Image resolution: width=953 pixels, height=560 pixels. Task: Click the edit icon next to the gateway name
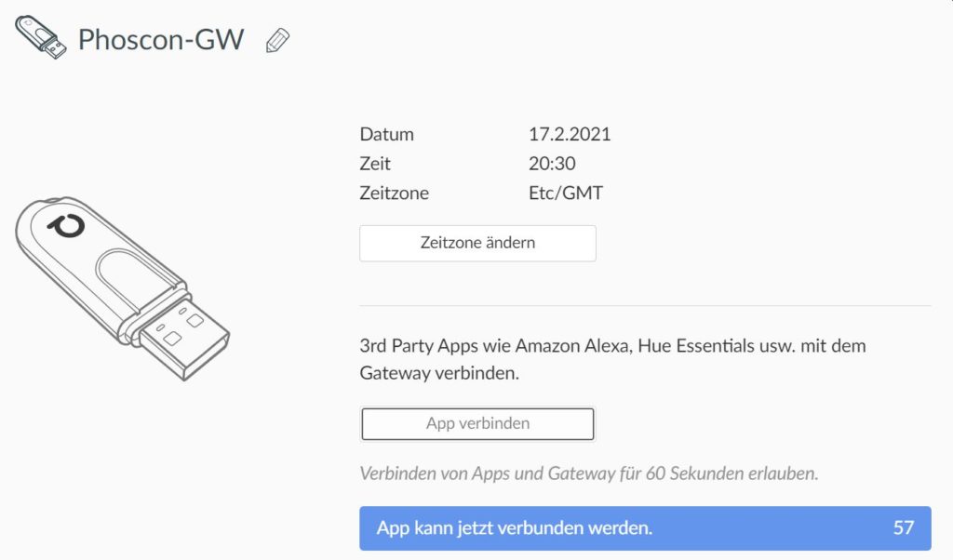[x=276, y=41]
